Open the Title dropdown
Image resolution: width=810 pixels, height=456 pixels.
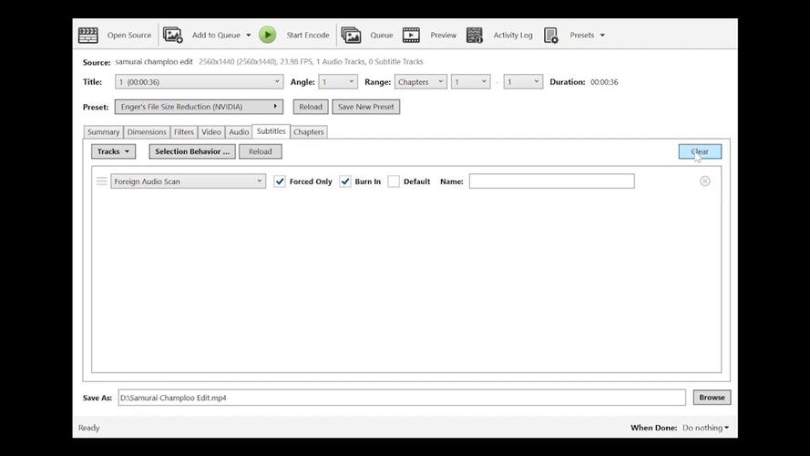pos(200,82)
